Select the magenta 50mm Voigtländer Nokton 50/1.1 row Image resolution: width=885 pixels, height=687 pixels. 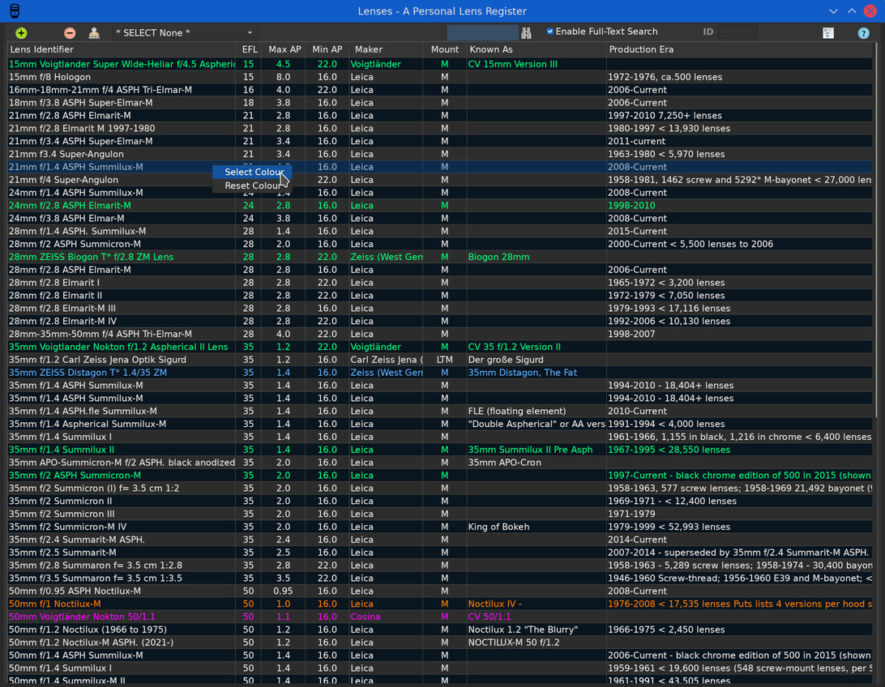(x=122, y=617)
